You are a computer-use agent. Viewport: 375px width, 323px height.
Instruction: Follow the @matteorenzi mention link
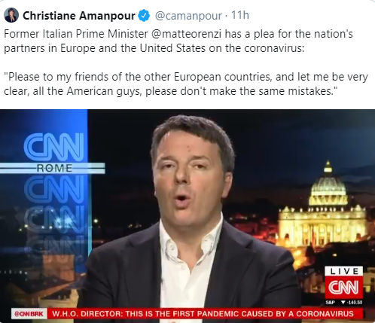click(187, 34)
